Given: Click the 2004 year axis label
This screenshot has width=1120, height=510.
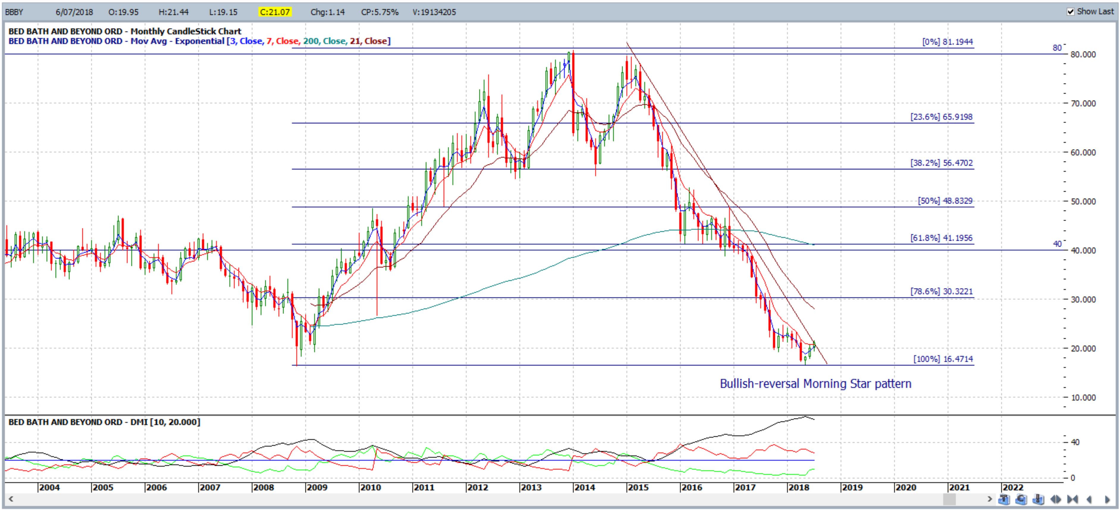Looking at the screenshot, I should click(x=50, y=488).
